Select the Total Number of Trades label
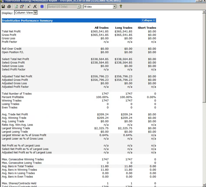The height and width of the screenshot is (187, 206). coord(17,94)
